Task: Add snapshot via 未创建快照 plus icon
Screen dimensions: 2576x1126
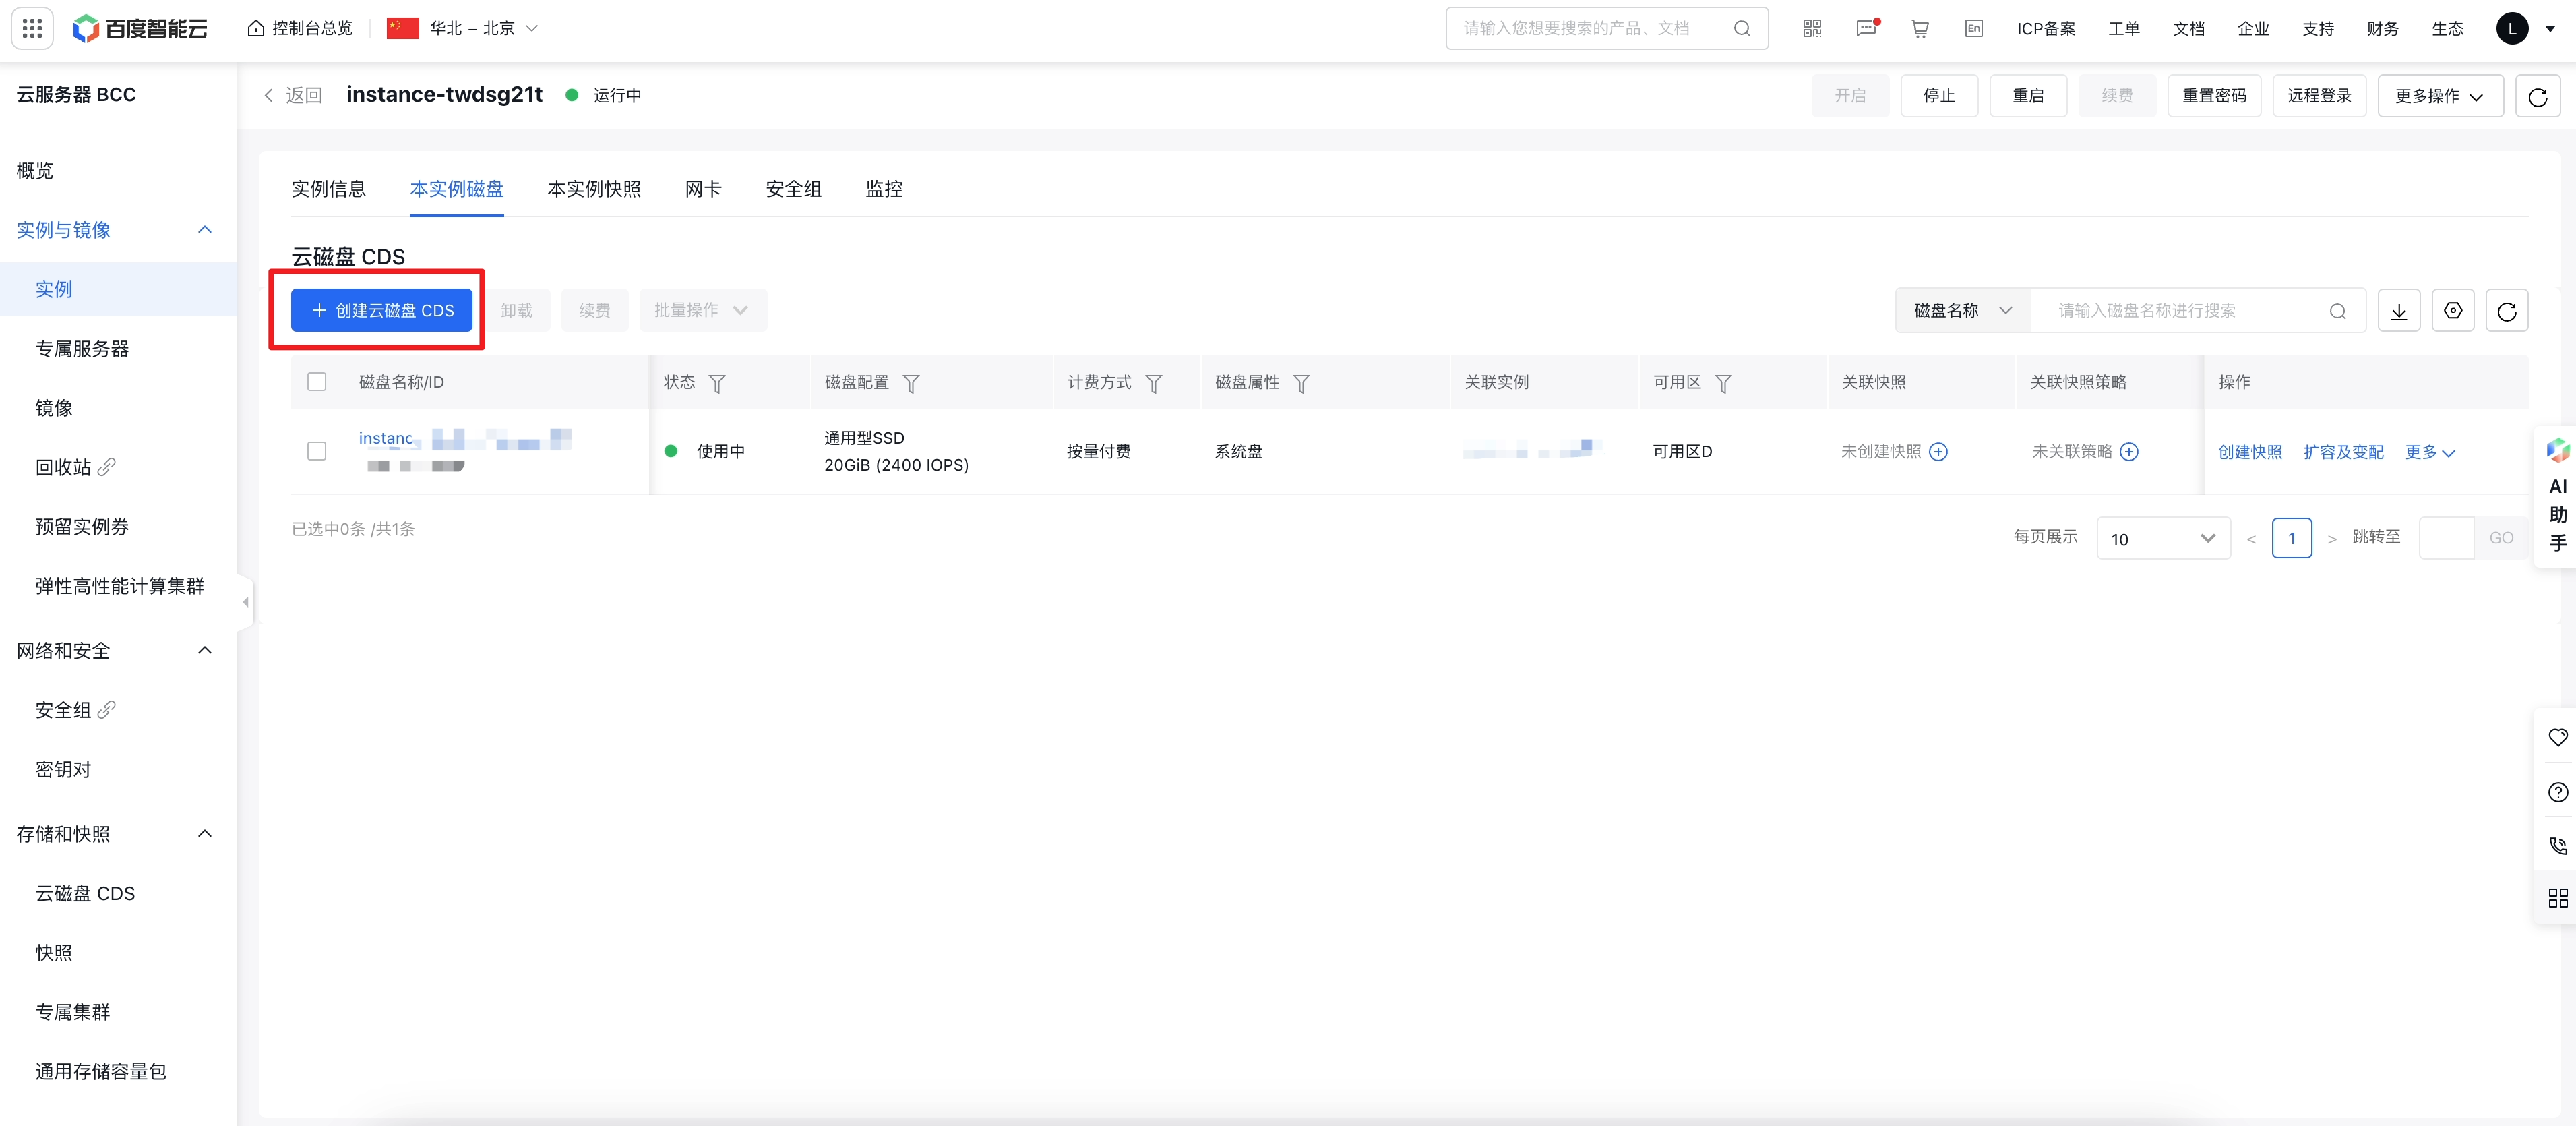Action: [x=1938, y=452]
